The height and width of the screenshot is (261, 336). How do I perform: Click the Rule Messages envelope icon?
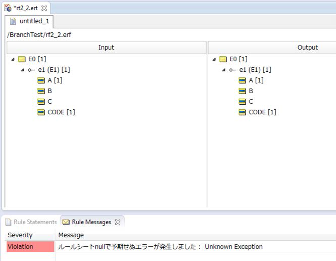66,222
